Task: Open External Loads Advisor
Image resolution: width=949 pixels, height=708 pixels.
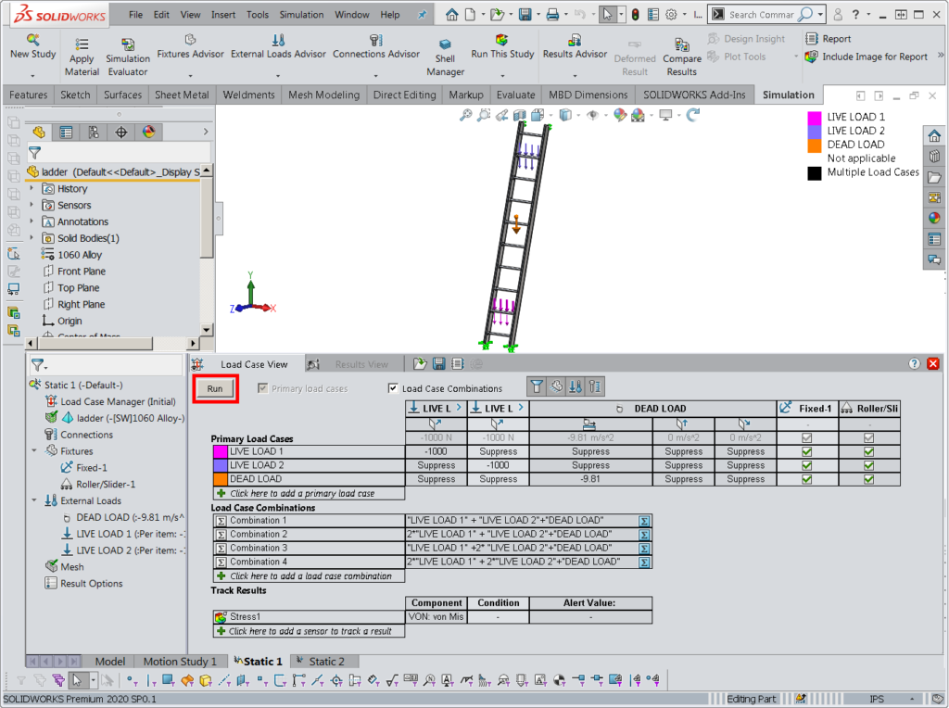Action: 278,47
